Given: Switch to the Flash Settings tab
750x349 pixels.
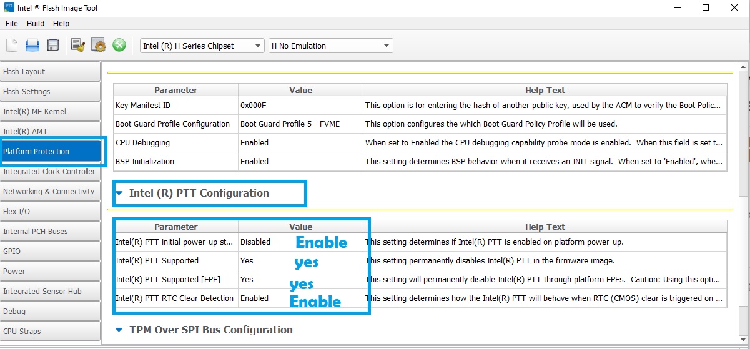Looking at the screenshot, I should (50, 91).
